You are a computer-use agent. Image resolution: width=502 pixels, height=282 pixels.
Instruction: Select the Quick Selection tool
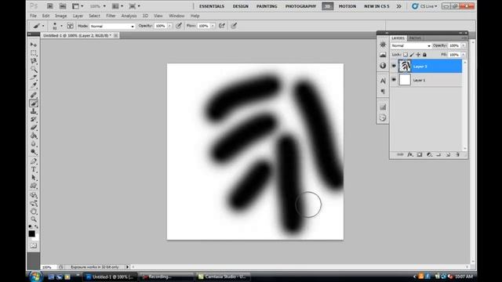33,69
